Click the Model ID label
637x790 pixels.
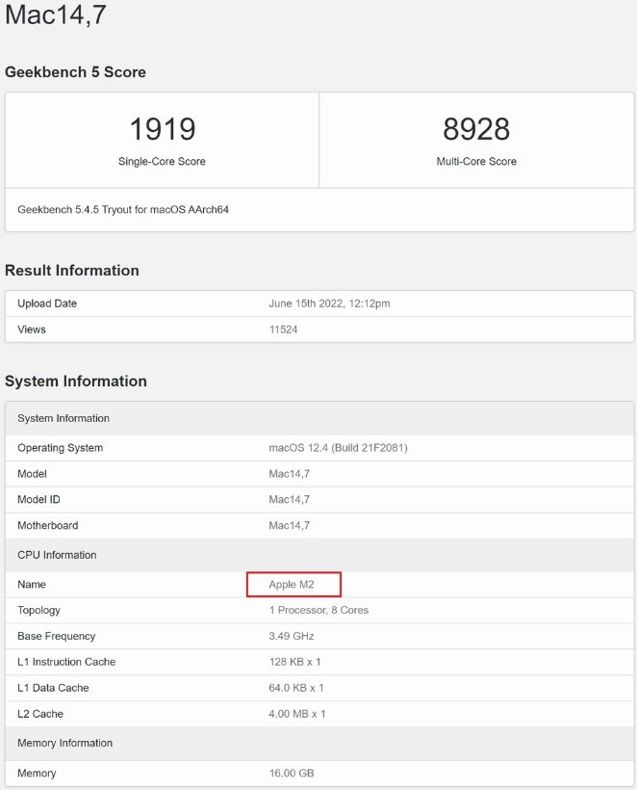38,499
